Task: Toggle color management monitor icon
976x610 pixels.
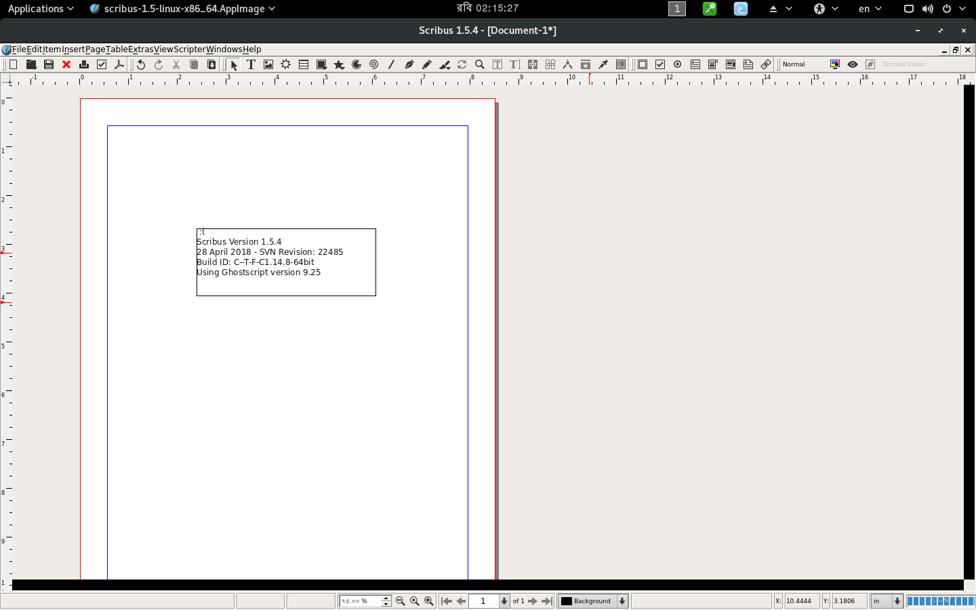Action: (835, 64)
